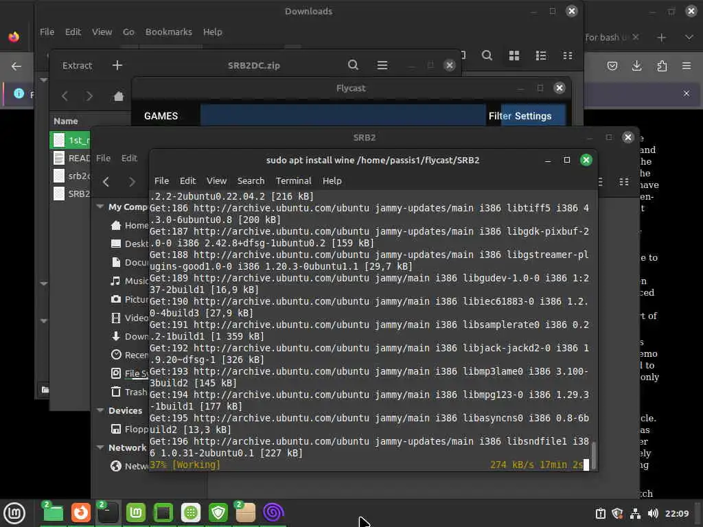This screenshot has width=703, height=527.
Task: Click the archive manager box icon in taskbar
Action: point(245,512)
